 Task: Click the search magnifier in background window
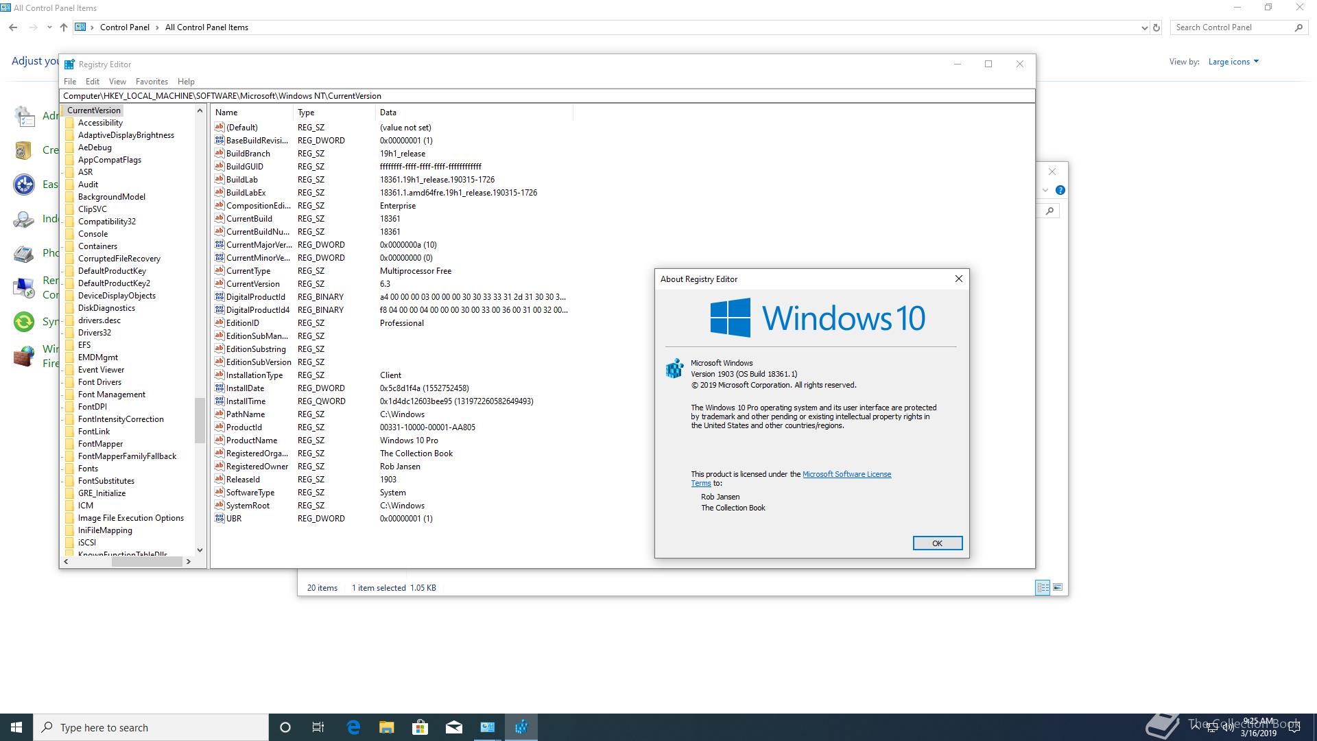point(1049,211)
